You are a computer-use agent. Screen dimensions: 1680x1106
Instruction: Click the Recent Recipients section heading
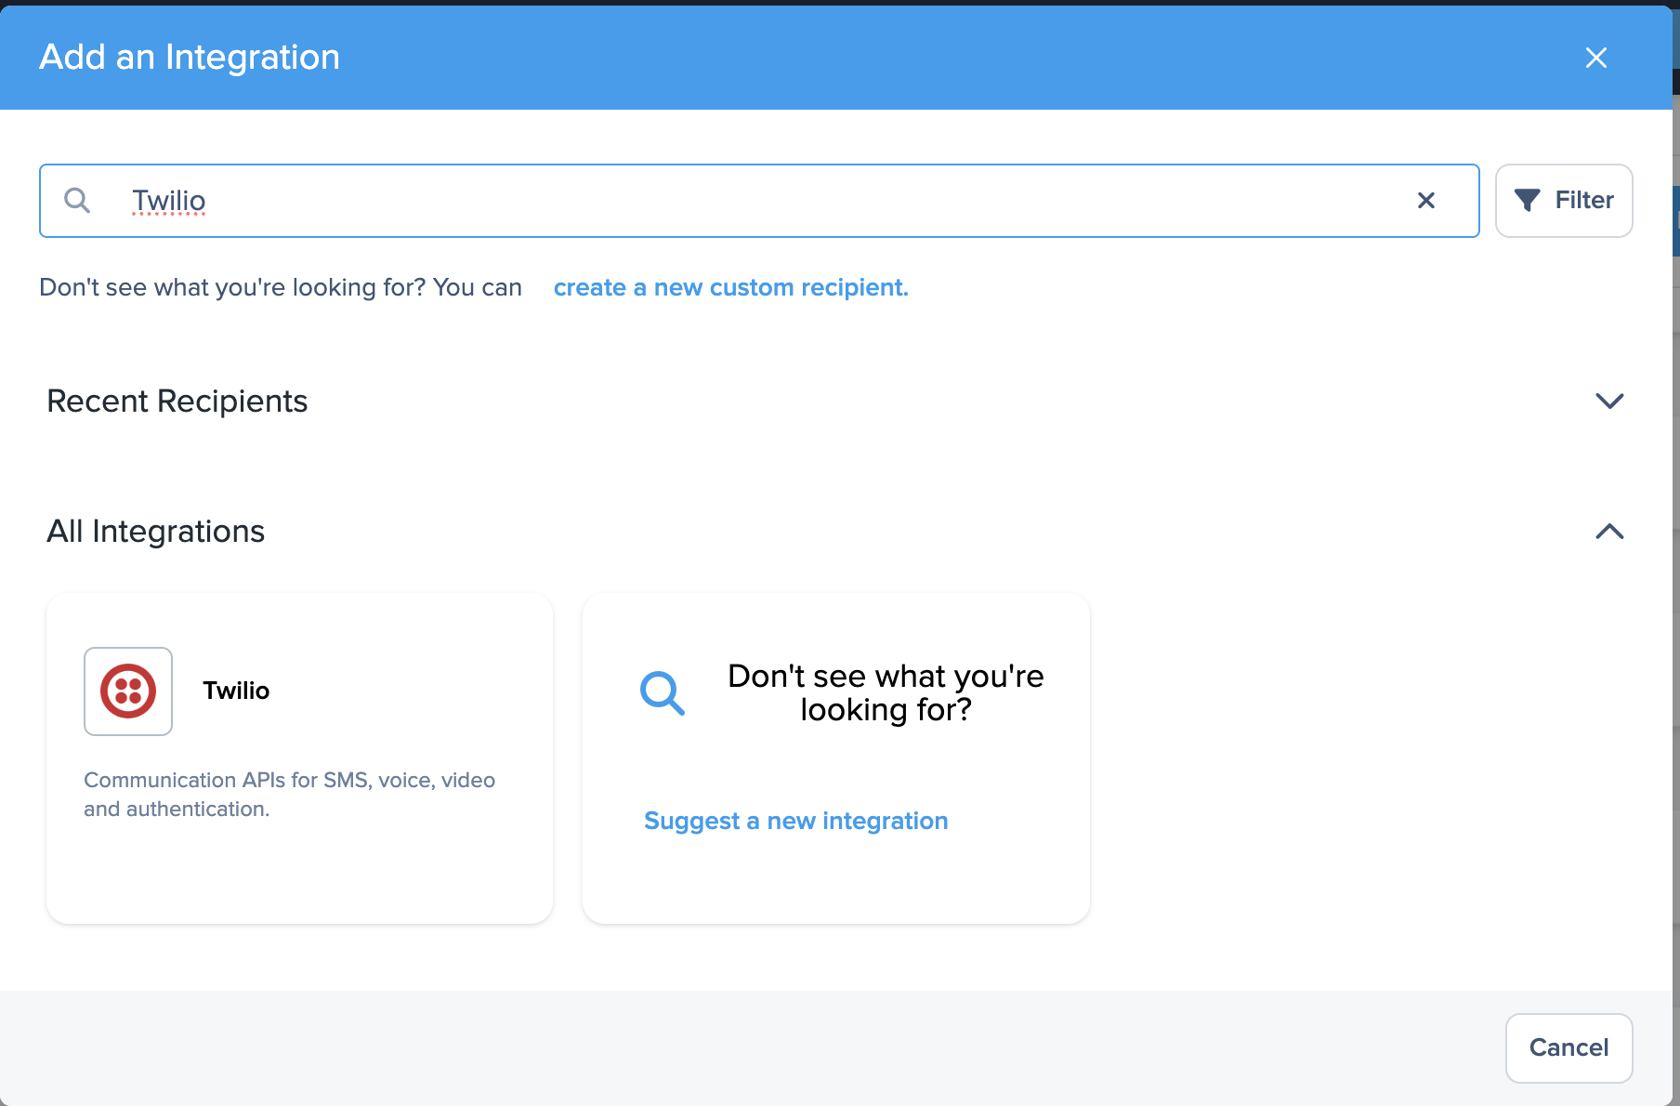point(177,402)
